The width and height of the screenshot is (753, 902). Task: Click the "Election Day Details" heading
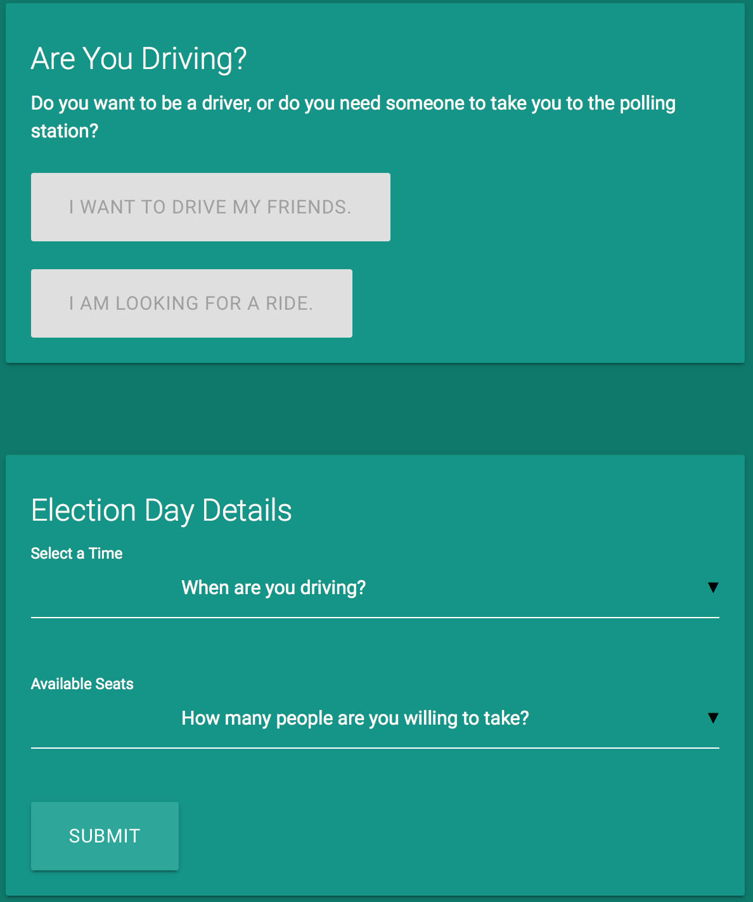coord(162,511)
